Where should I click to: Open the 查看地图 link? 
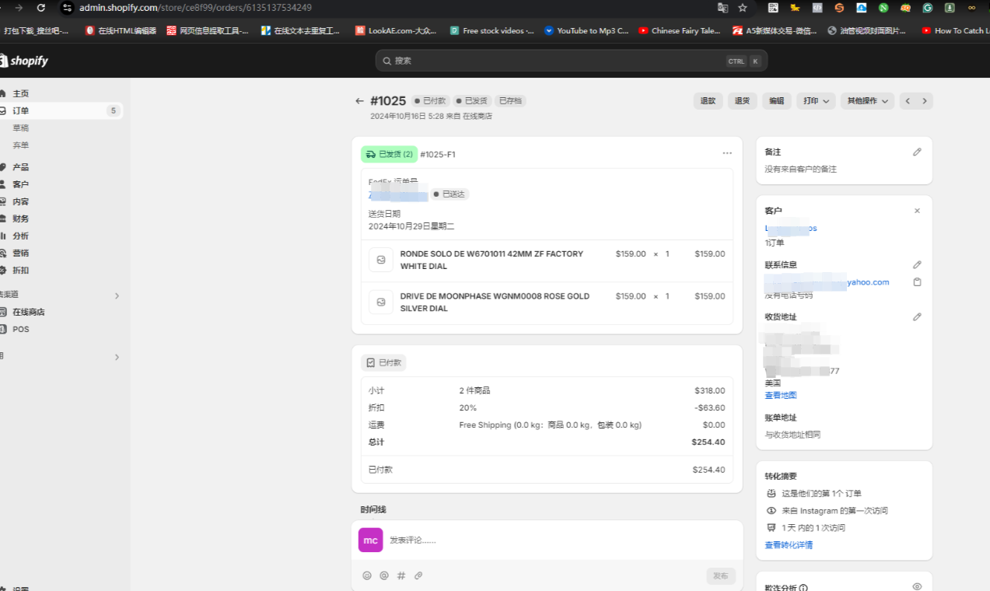[x=780, y=396]
